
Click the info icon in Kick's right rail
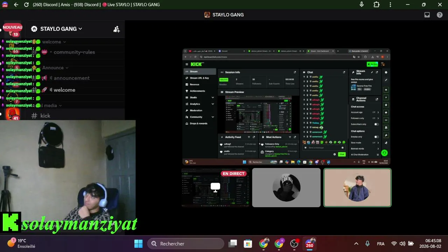386,72
